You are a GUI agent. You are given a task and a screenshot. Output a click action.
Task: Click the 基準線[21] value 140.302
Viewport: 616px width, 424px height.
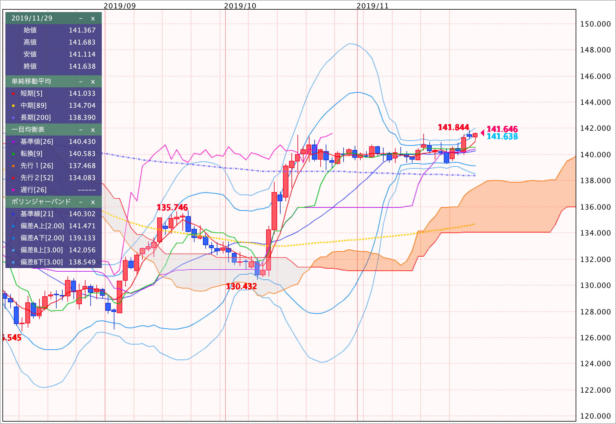(x=82, y=214)
